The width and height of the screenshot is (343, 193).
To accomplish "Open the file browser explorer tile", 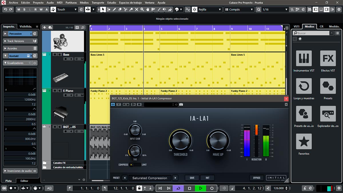I will click(328, 114).
